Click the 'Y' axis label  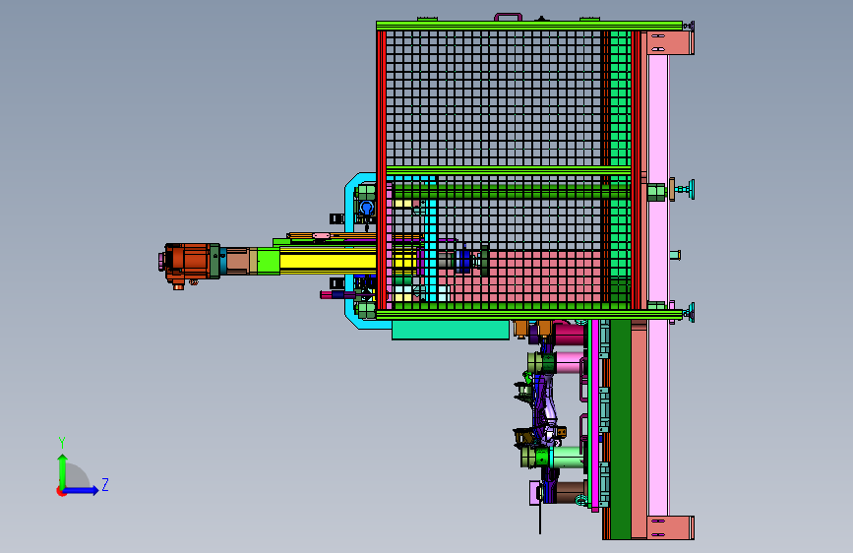click(x=62, y=443)
